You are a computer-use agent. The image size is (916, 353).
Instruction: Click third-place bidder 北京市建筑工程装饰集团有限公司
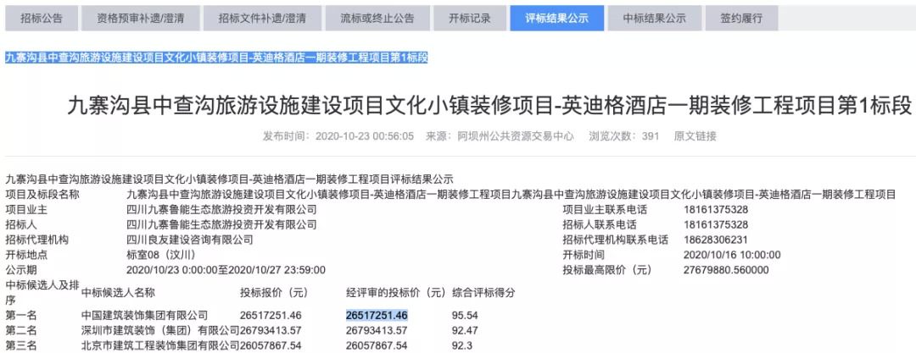click(160, 346)
